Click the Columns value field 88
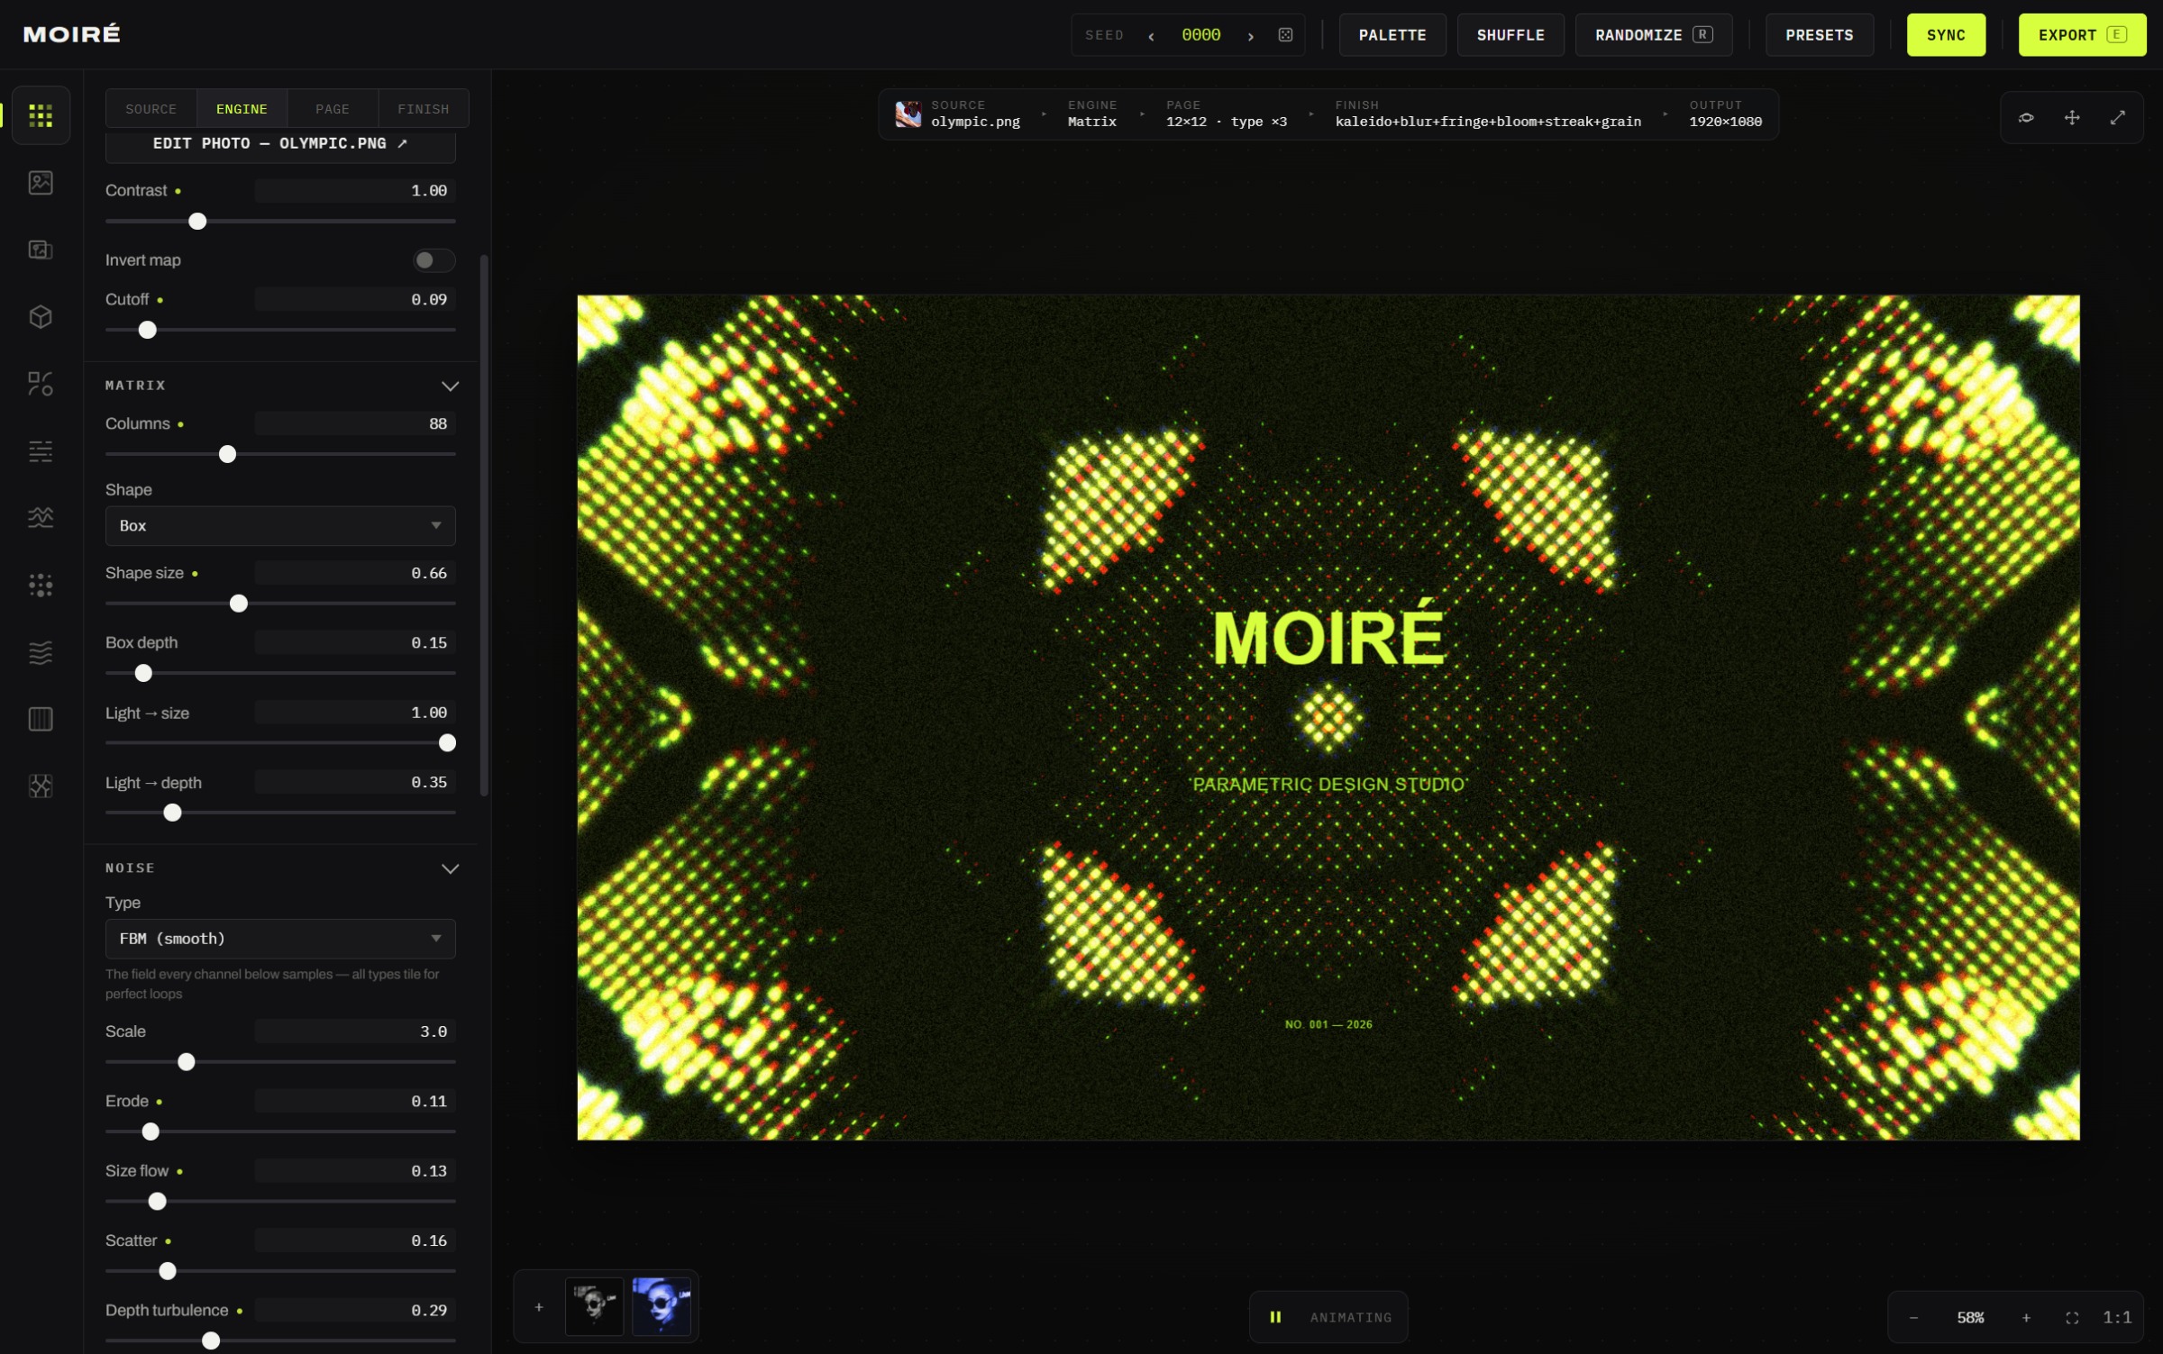This screenshot has width=2163, height=1354. (x=355, y=424)
